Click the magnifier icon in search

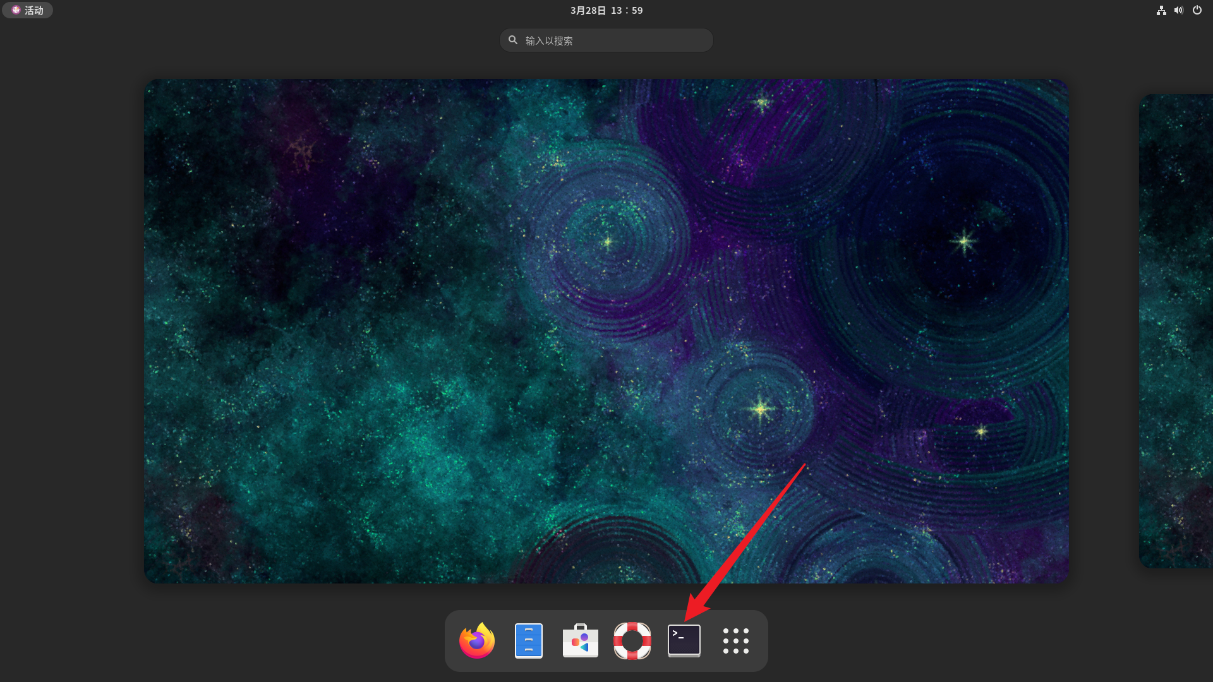[513, 40]
